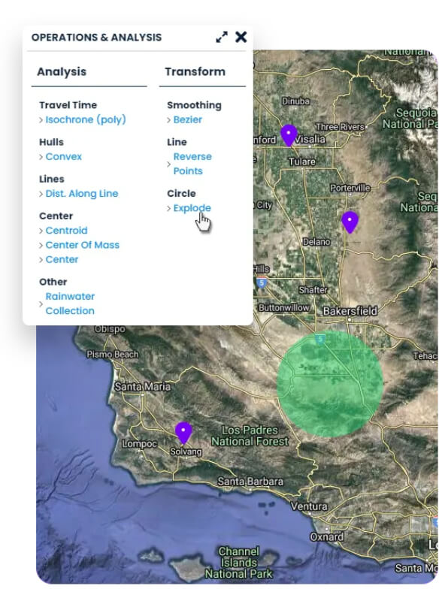Click the chevron beside Reverse Points
This screenshot has width=442, height=601.
[x=169, y=164]
